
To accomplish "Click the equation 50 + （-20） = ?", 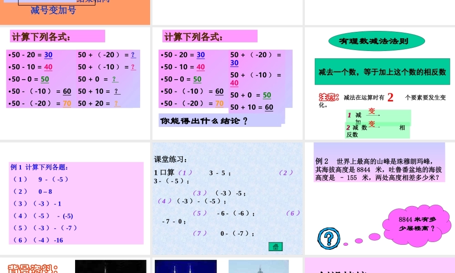I will [x=107, y=55].
